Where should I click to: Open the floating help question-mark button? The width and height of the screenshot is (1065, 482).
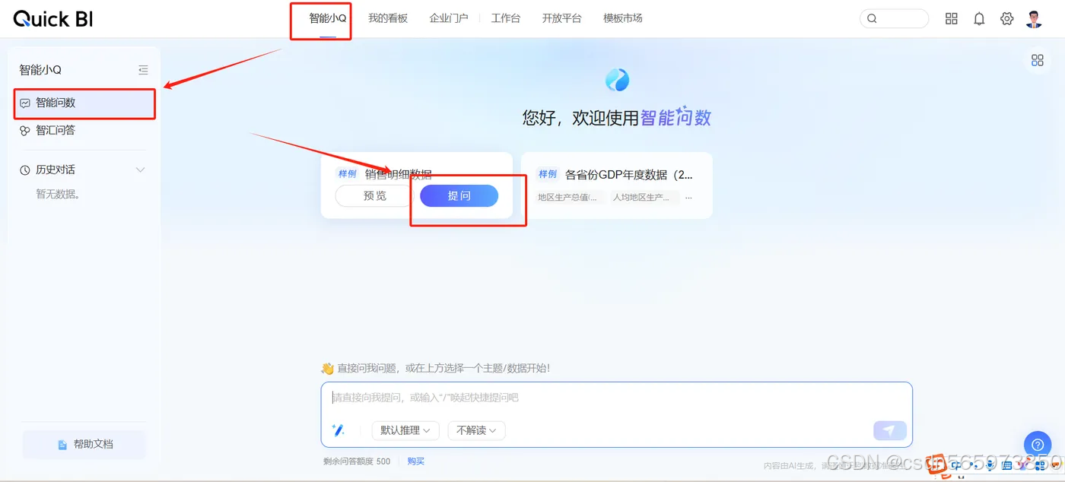click(1037, 445)
